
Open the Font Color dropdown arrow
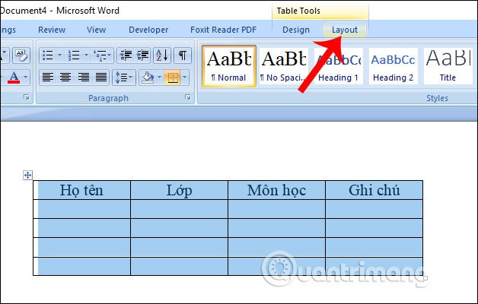(26, 78)
